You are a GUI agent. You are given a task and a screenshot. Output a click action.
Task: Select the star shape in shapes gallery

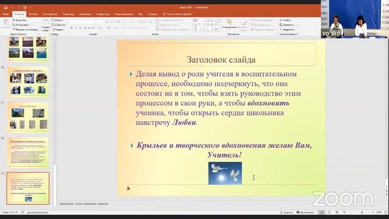point(216,29)
